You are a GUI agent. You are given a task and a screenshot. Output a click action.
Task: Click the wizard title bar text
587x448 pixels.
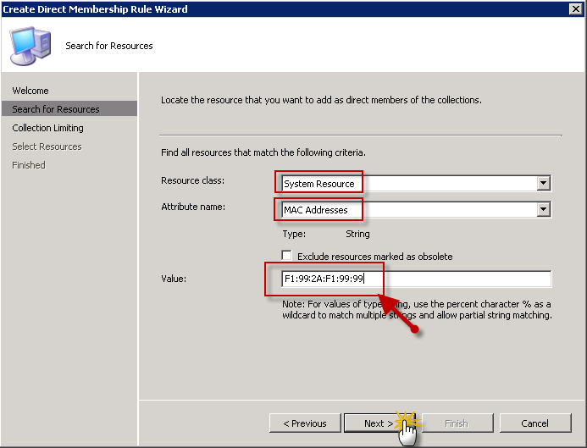(x=95, y=8)
